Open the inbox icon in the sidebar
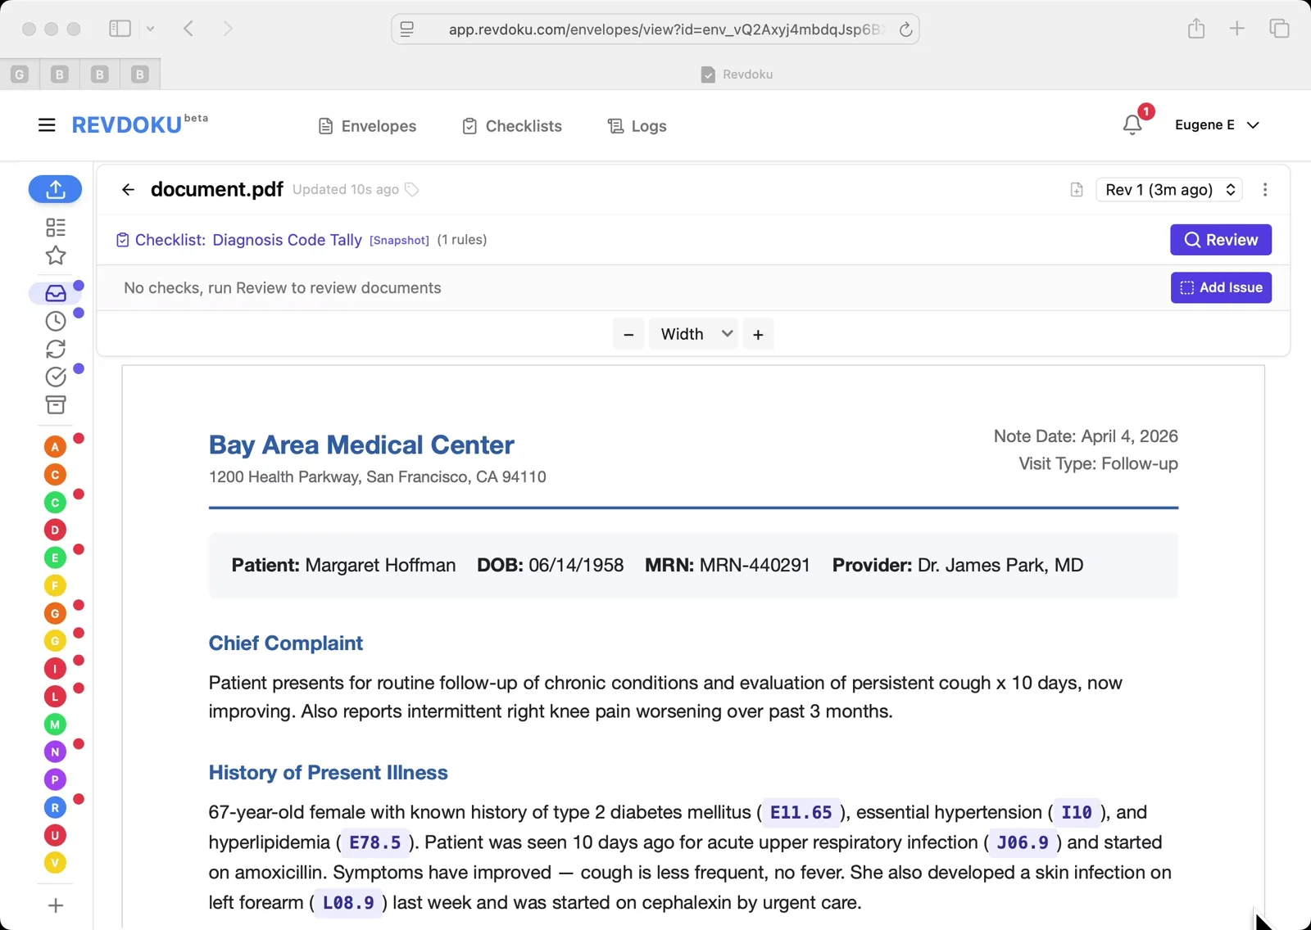The width and height of the screenshot is (1311, 930). 53,293
